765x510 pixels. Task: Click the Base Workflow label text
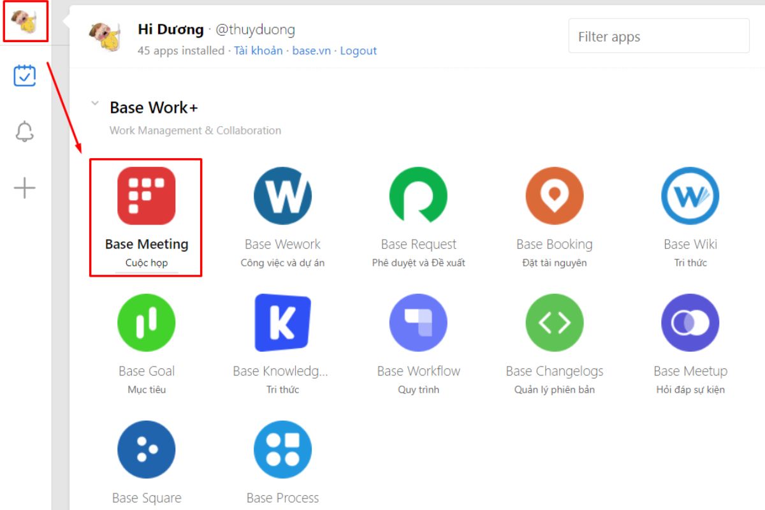coord(419,371)
